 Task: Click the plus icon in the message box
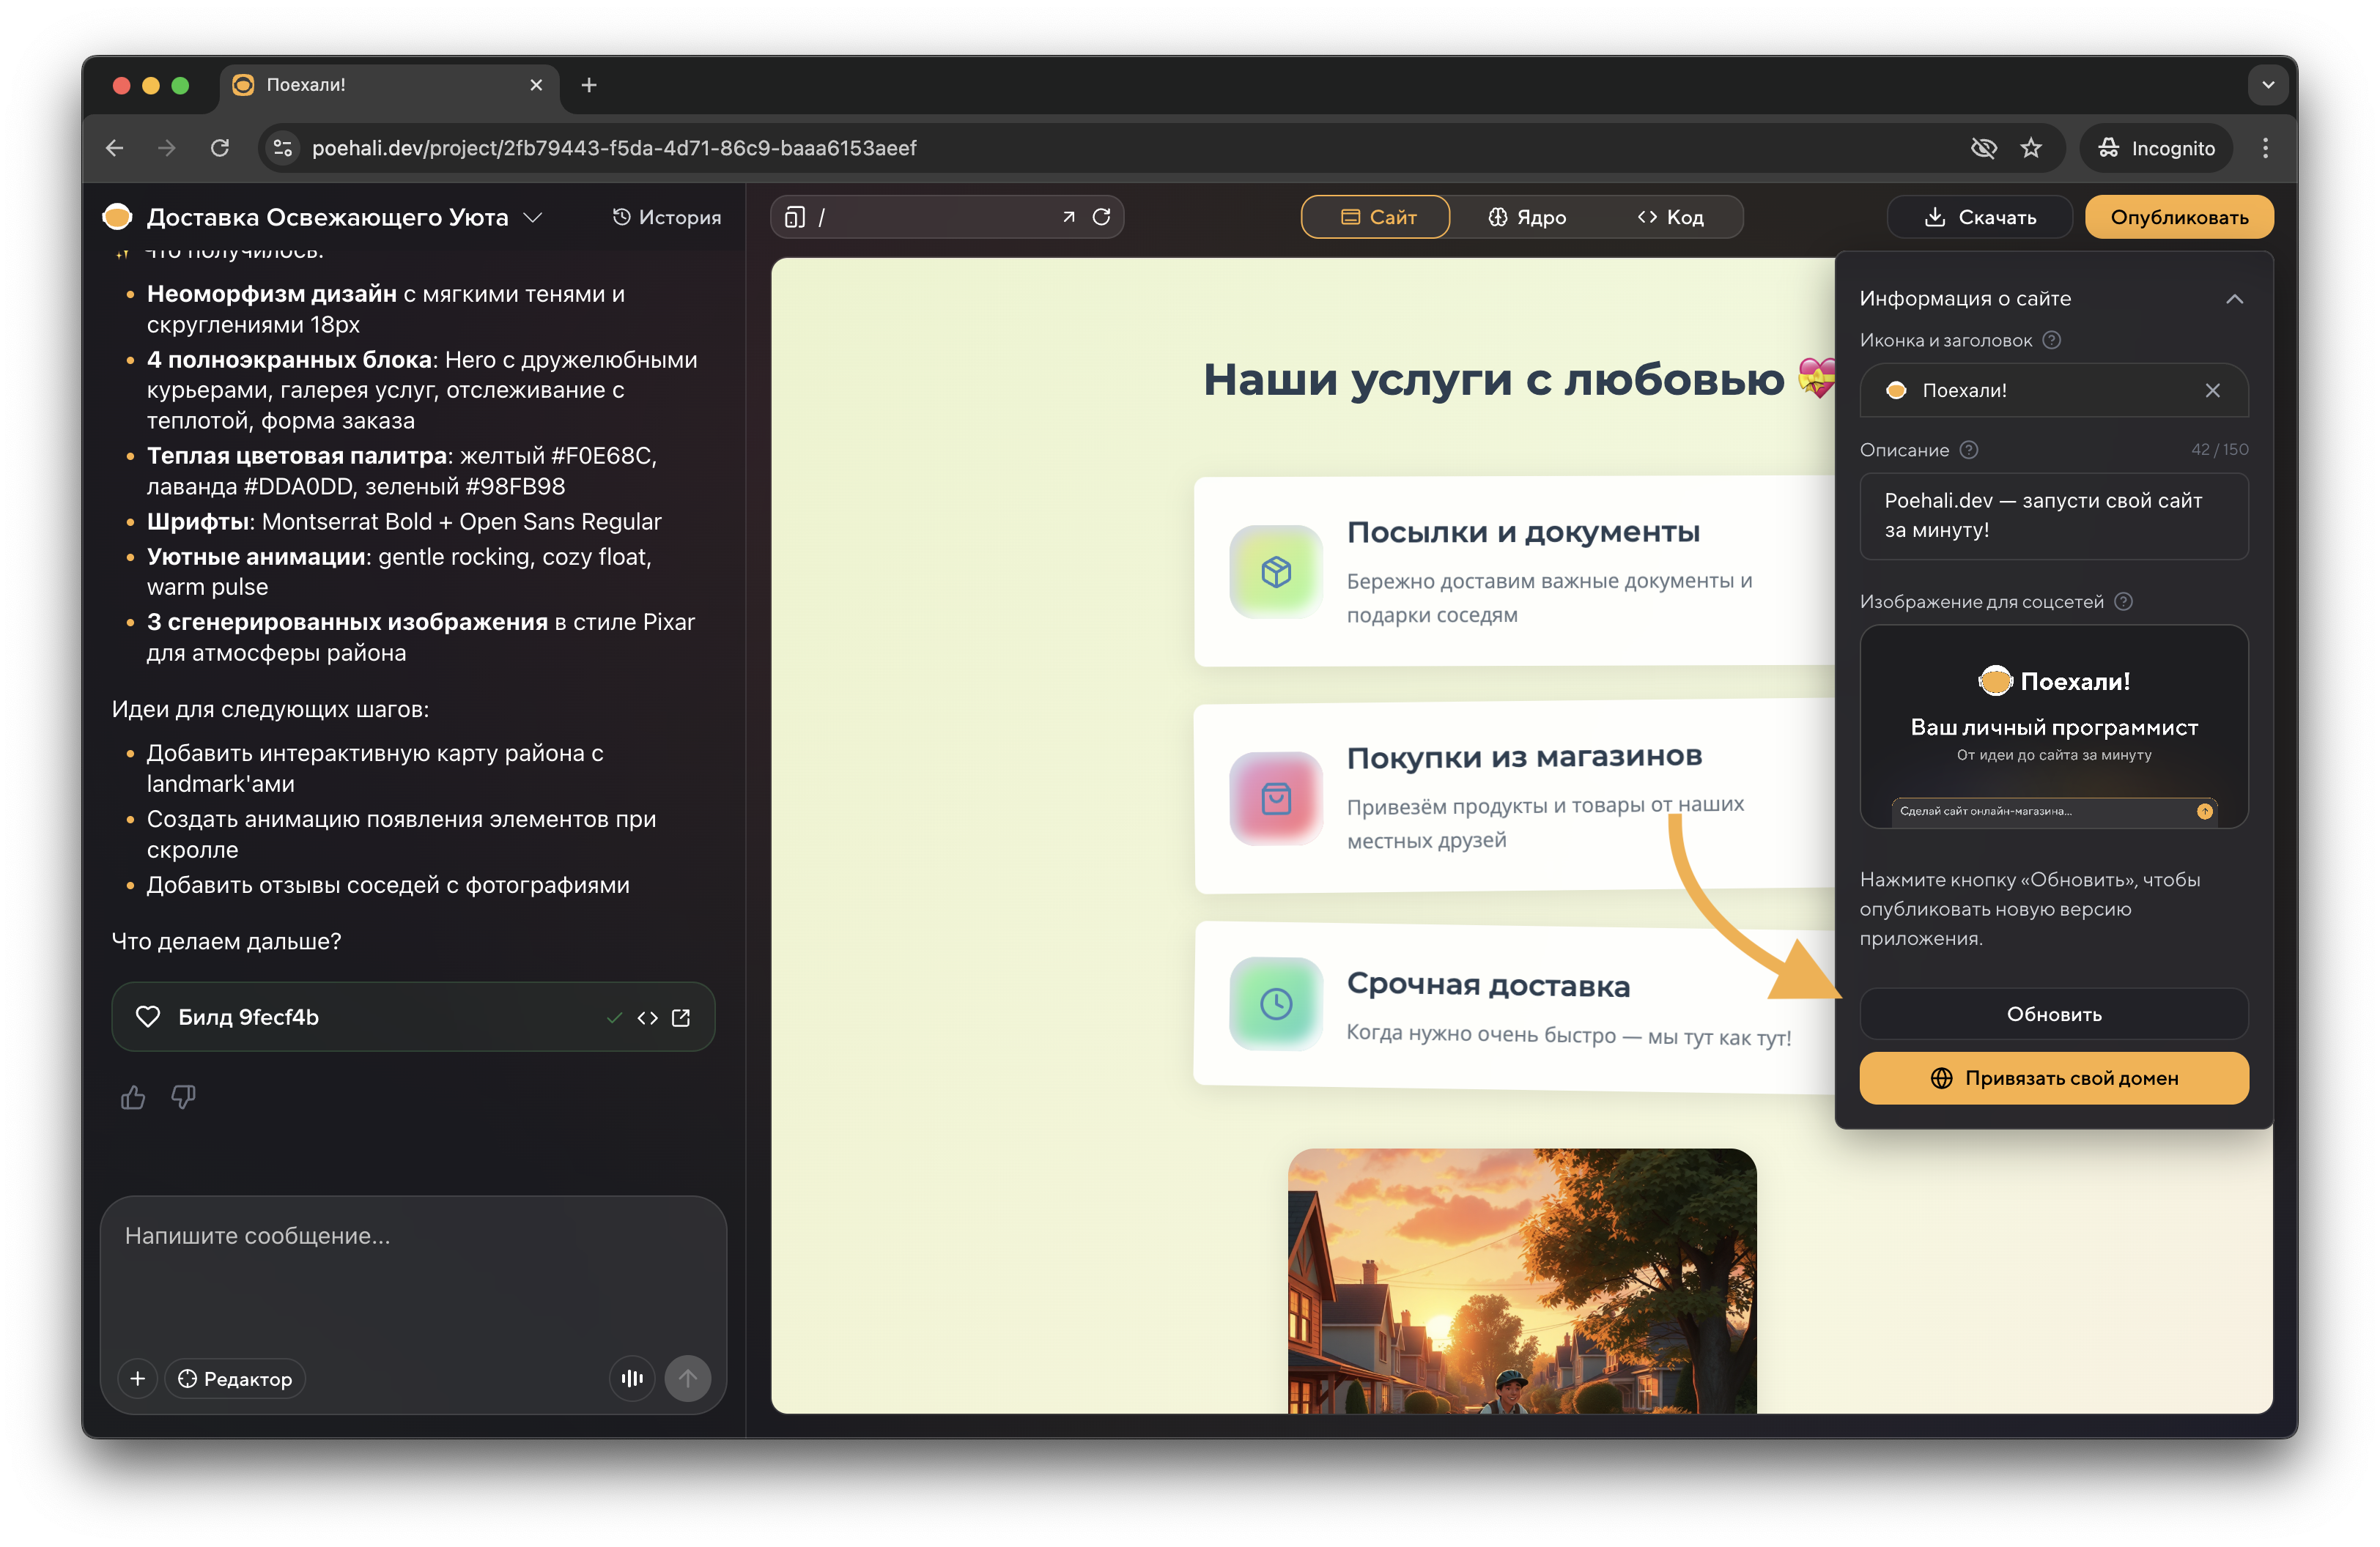[x=138, y=1378]
